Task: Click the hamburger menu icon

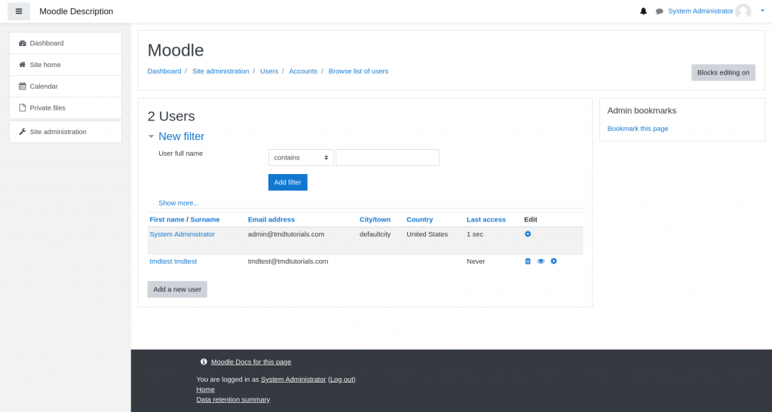Action: [x=19, y=11]
